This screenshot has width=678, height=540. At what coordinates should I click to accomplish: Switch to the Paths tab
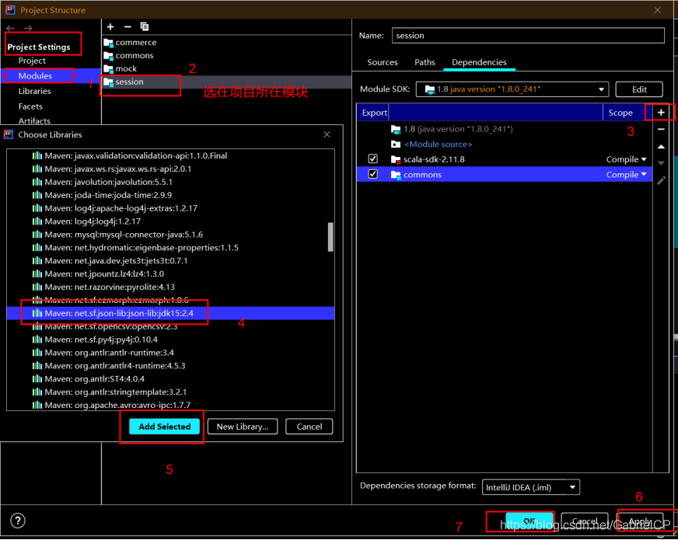pos(425,62)
